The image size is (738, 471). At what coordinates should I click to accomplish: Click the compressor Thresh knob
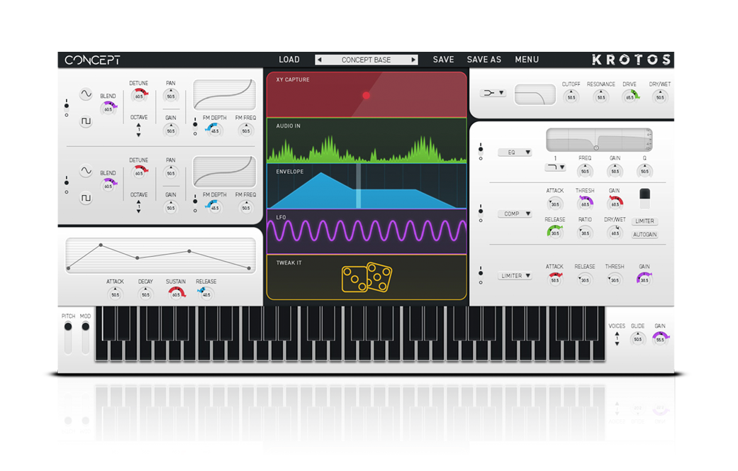tap(585, 204)
